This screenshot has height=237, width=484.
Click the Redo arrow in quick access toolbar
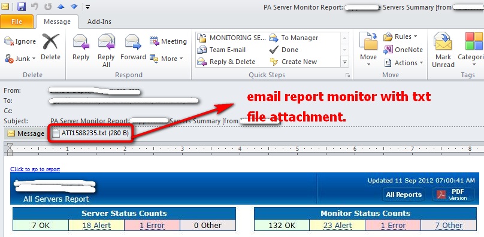[48, 7]
